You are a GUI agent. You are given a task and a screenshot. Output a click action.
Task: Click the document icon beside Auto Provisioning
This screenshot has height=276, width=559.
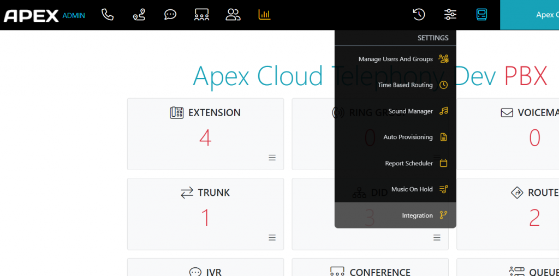tap(443, 137)
